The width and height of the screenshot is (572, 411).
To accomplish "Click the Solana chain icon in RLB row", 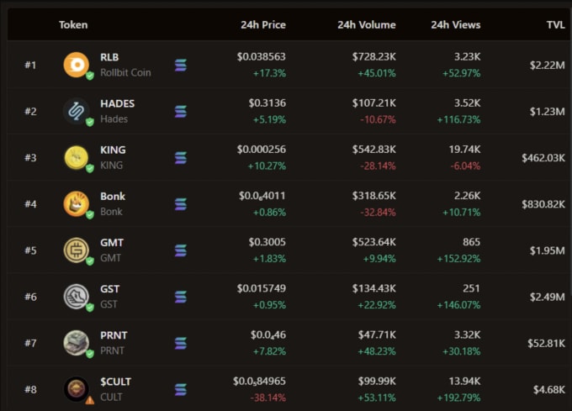I will click(x=181, y=66).
